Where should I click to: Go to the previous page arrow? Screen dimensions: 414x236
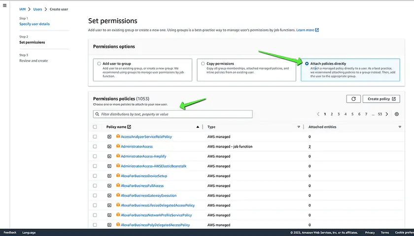coord(318,114)
